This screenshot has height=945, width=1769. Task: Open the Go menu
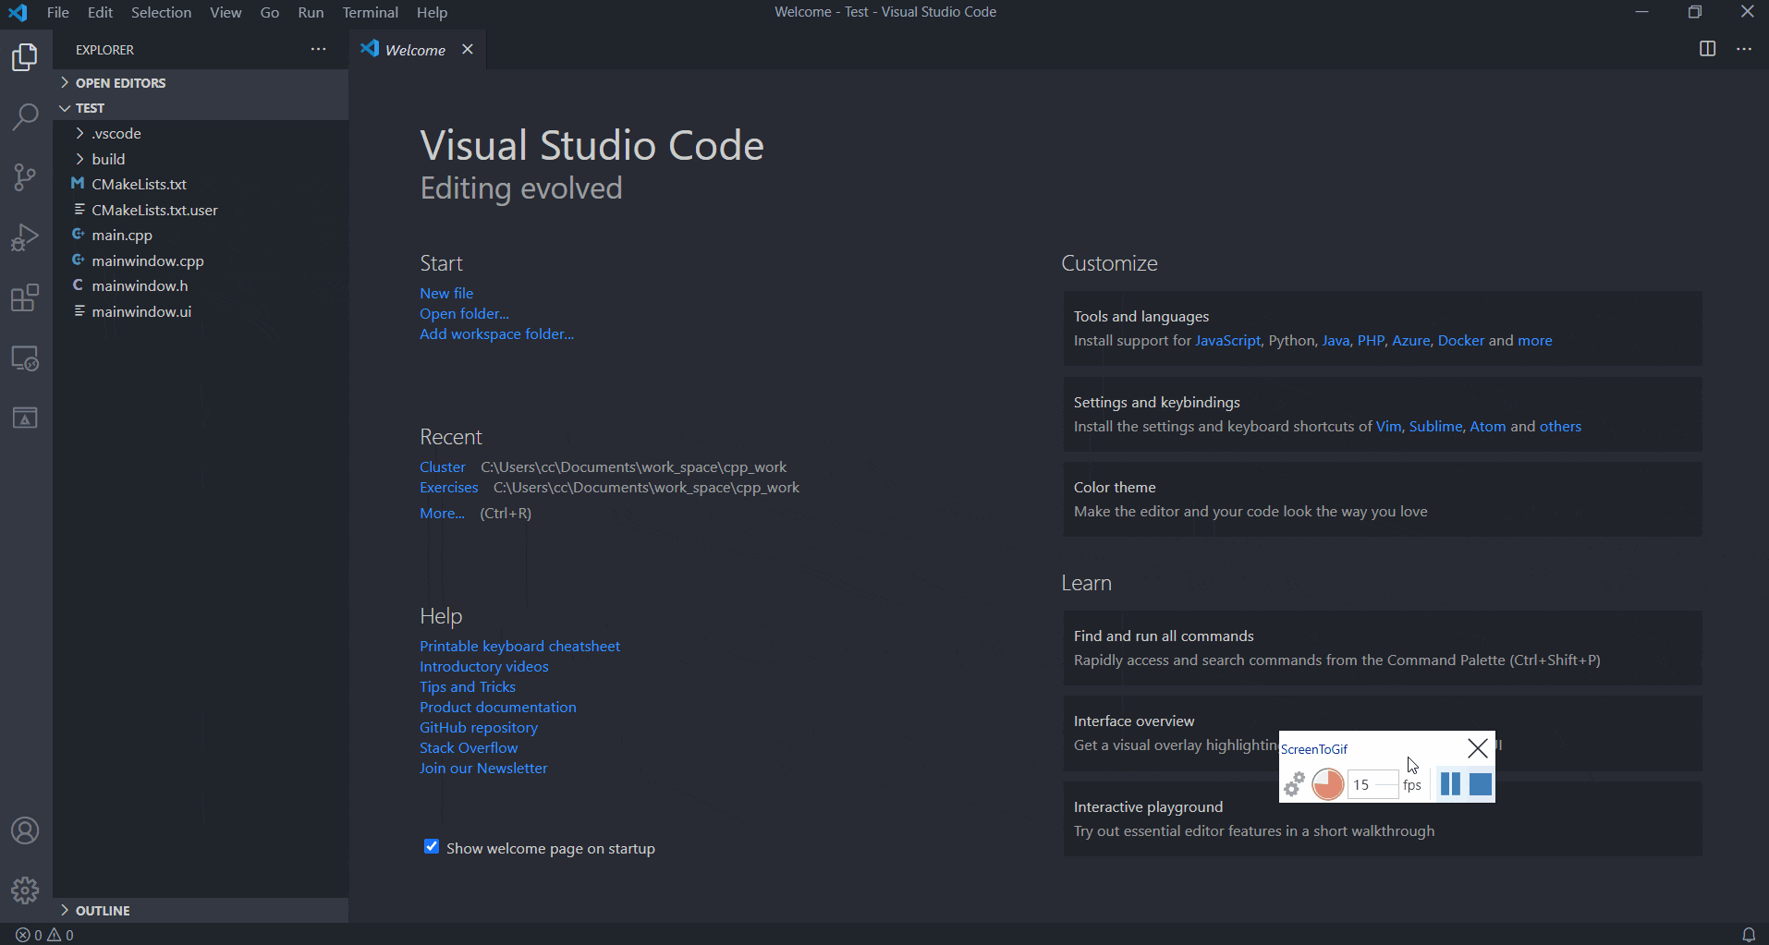click(270, 12)
